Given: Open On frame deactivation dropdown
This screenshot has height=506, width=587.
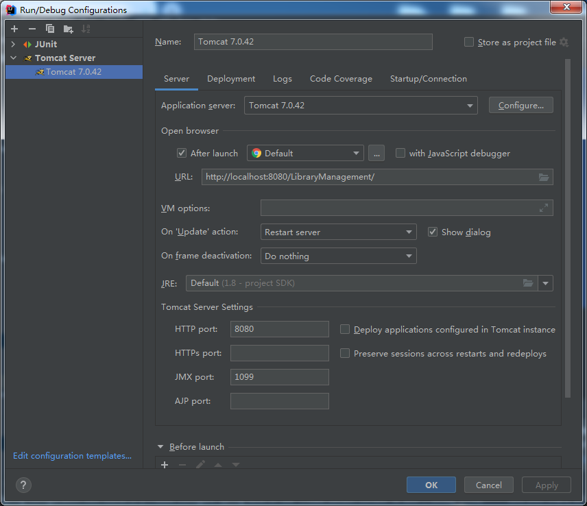Looking at the screenshot, I should (339, 256).
